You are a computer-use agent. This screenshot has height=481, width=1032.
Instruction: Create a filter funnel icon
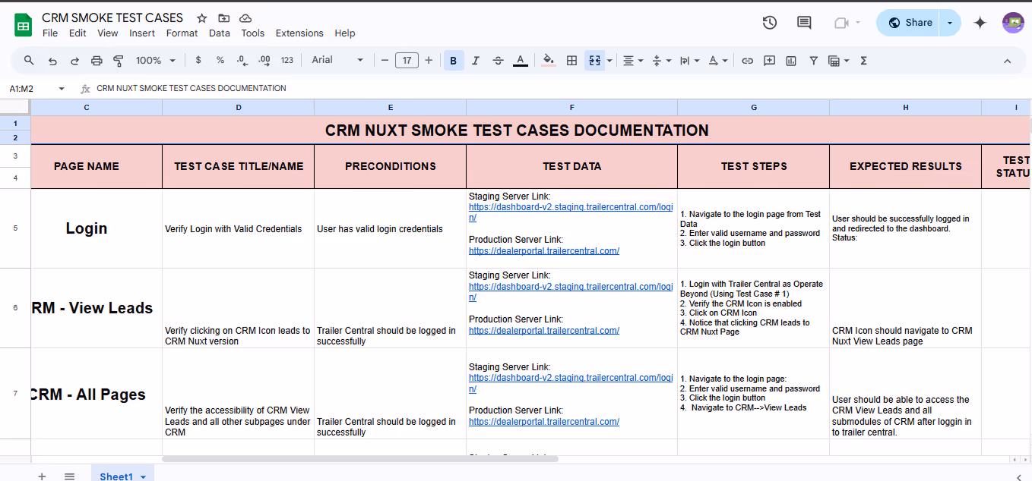coord(813,61)
